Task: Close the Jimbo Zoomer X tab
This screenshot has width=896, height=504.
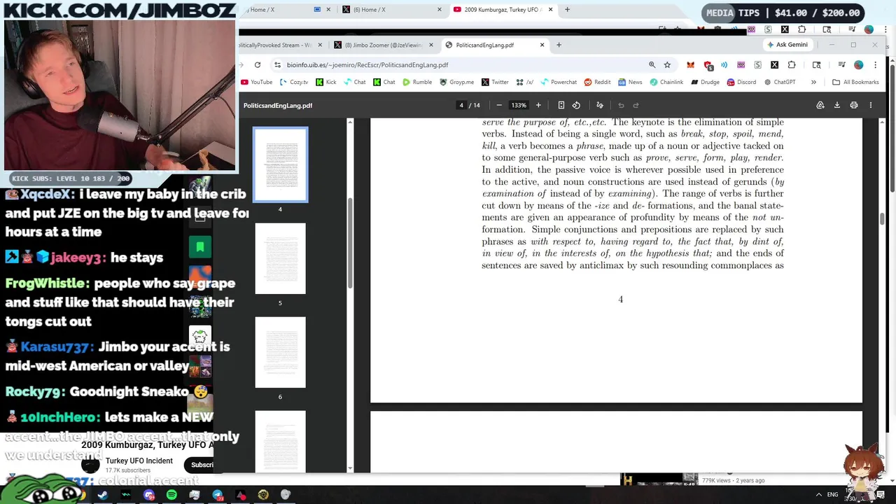Action: (430, 45)
